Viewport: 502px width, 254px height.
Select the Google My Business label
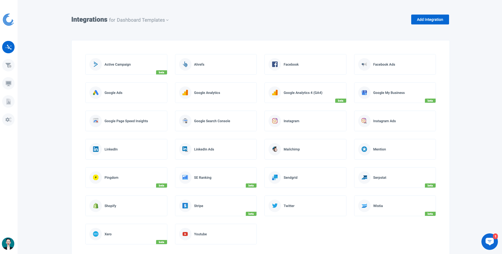coord(389,93)
